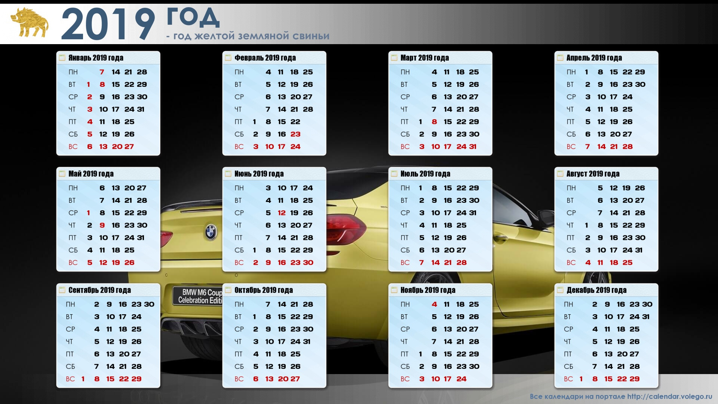Select date 31 in July's СР row

pos(473,212)
